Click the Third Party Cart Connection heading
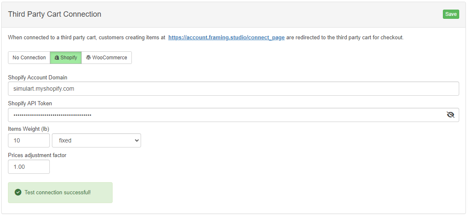Image resolution: width=468 pixels, height=216 pixels. pyautogui.click(x=54, y=14)
